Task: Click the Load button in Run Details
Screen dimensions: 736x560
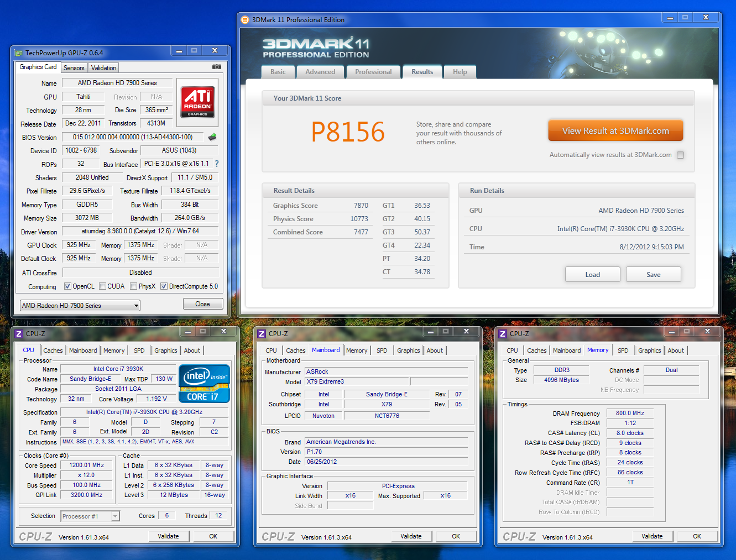Action: 592,275
